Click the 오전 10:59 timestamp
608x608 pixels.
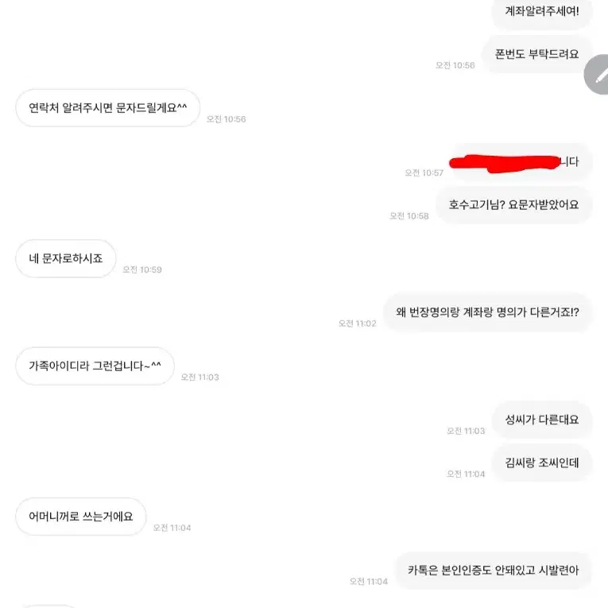click(142, 269)
